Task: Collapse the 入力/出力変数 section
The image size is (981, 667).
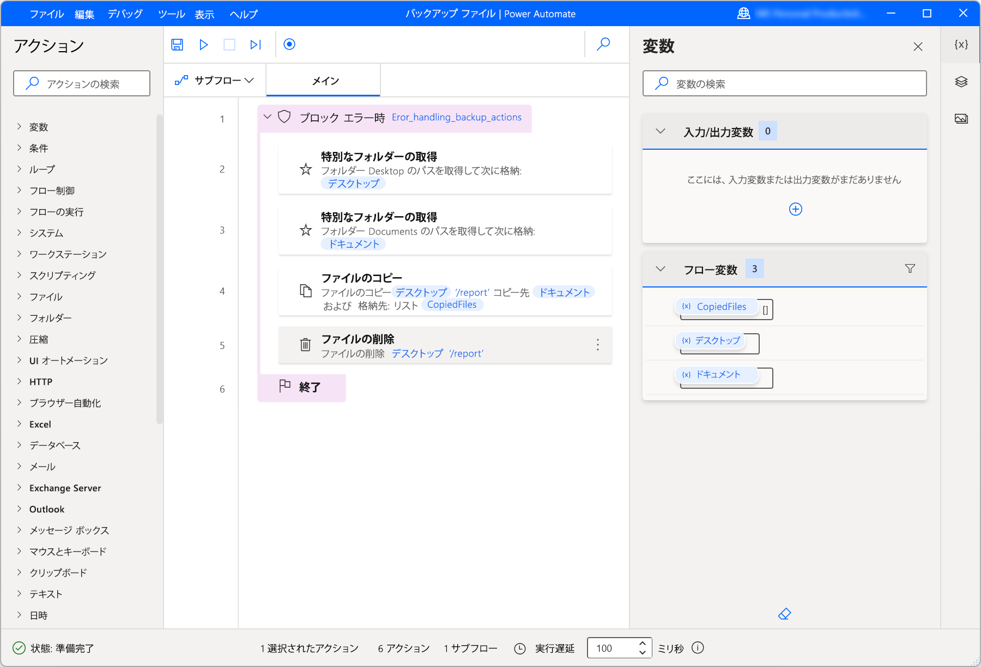Action: click(x=661, y=131)
